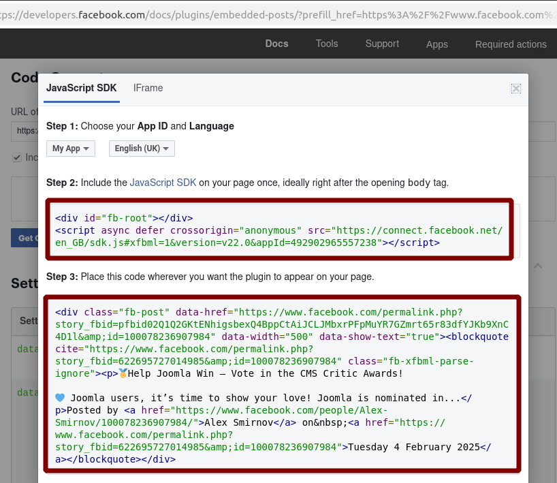Viewport: 557px width, 483px height.
Task: Switch to the IFrame tab
Action: tap(148, 88)
